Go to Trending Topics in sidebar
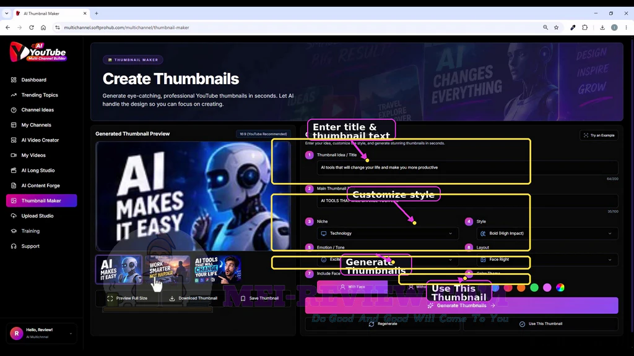The image size is (634, 356). click(x=41, y=95)
